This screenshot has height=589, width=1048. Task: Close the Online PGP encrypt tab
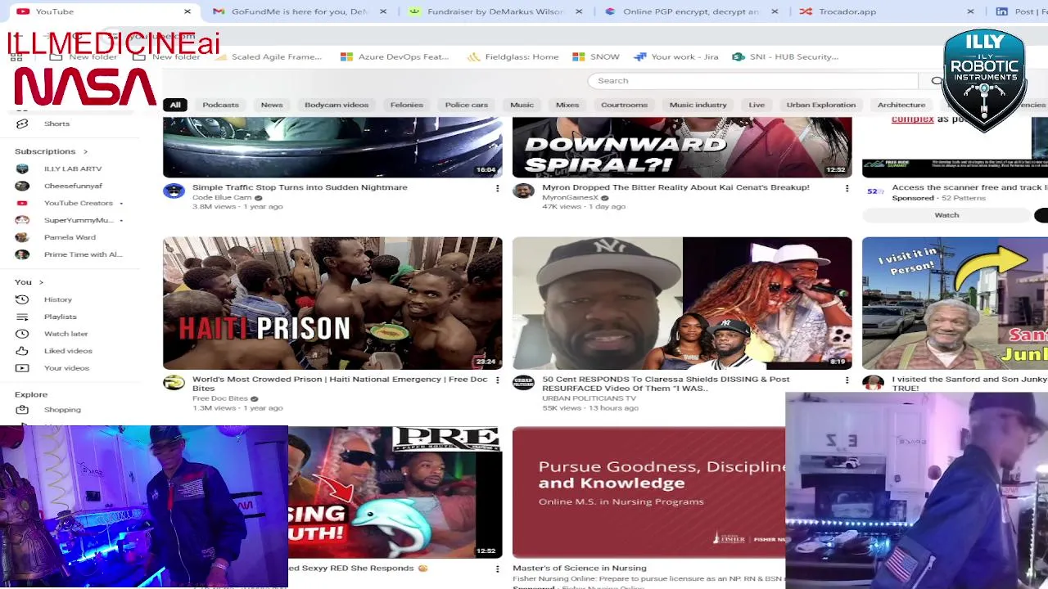point(775,11)
